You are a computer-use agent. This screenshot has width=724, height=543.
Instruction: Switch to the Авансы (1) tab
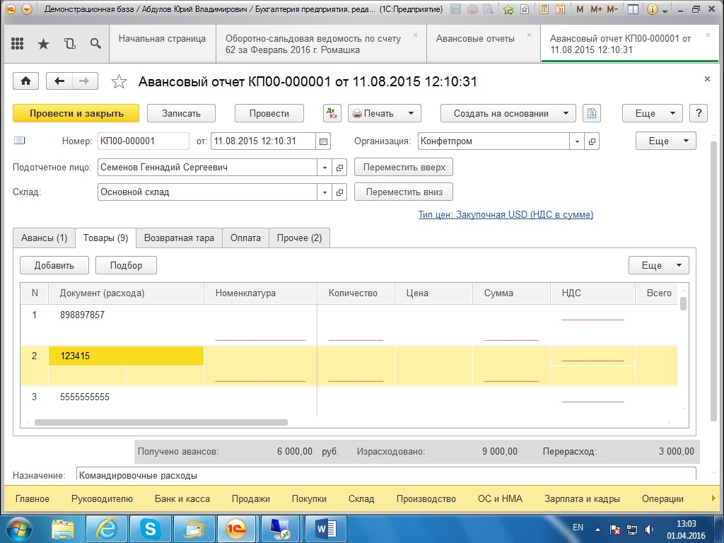point(44,238)
